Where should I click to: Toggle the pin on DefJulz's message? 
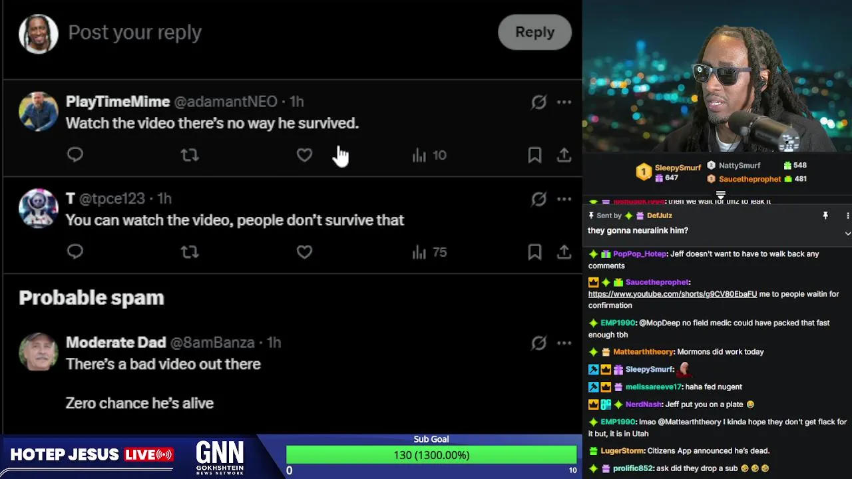click(x=825, y=216)
